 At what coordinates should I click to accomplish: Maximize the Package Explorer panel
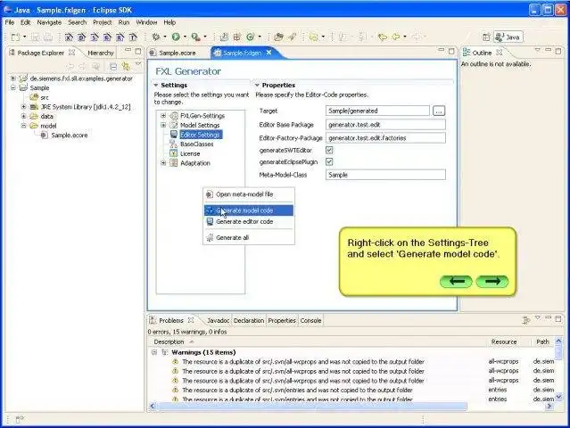[x=137, y=51]
